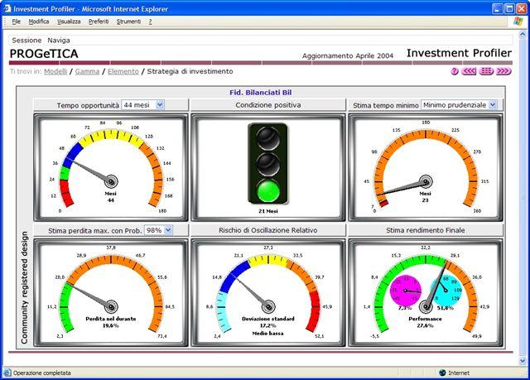Open the File menu

point(17,22)
